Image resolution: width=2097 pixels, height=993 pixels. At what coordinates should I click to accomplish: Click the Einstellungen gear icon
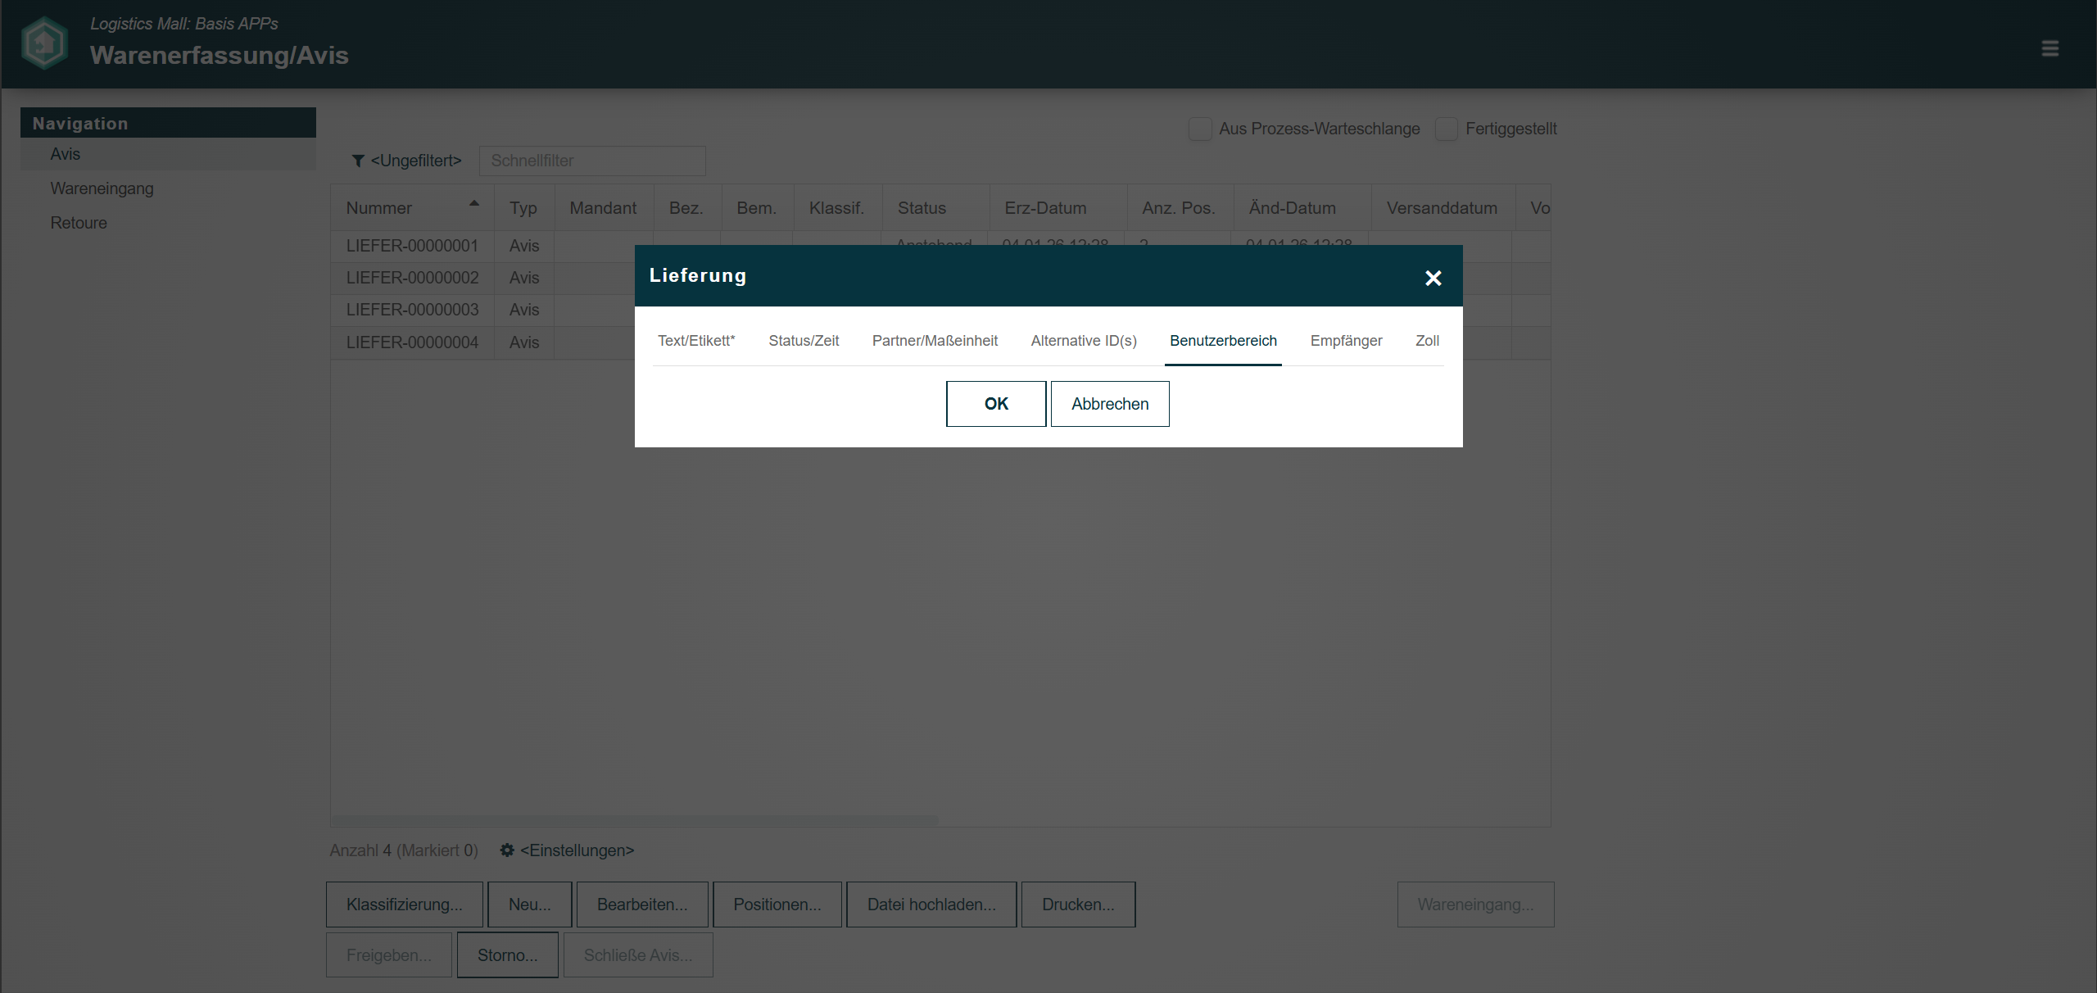coord(507,850)
